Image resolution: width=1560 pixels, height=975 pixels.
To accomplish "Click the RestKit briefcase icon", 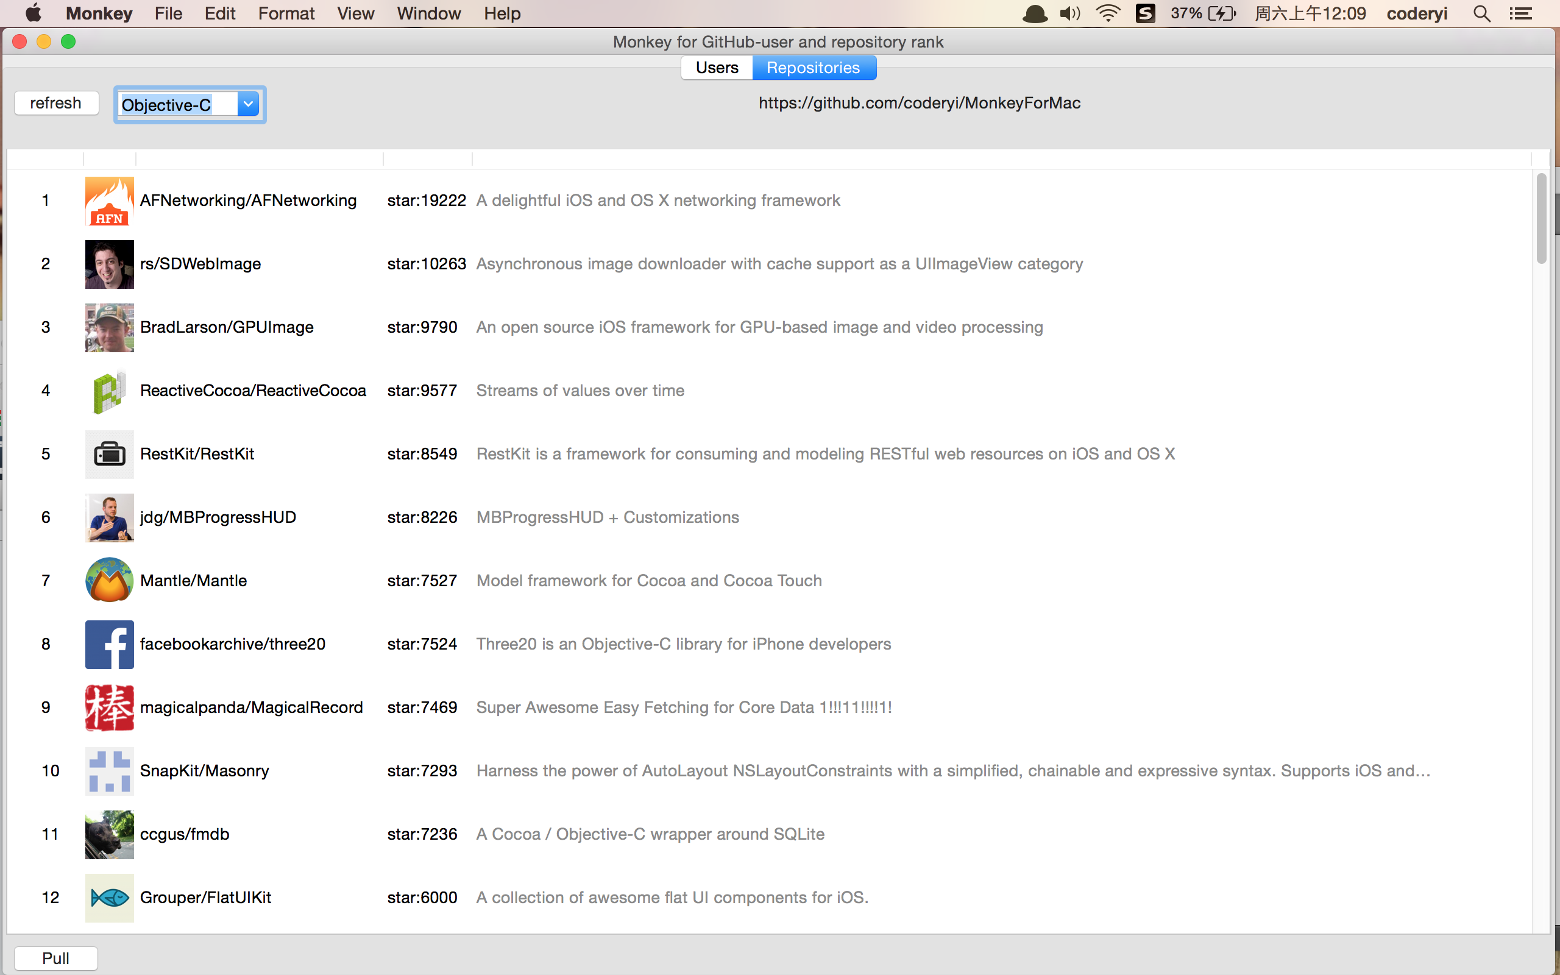I will point(109,454).
